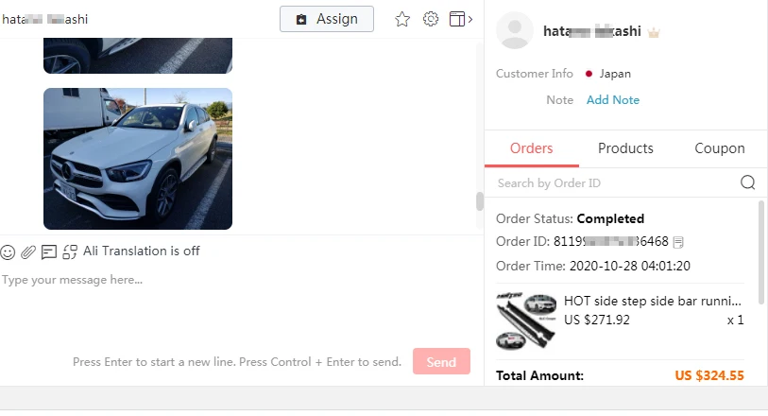This screenshot has height=416, width=768.
Task: Toggle Ali Translation scan icon
Action: pos(70,251)
